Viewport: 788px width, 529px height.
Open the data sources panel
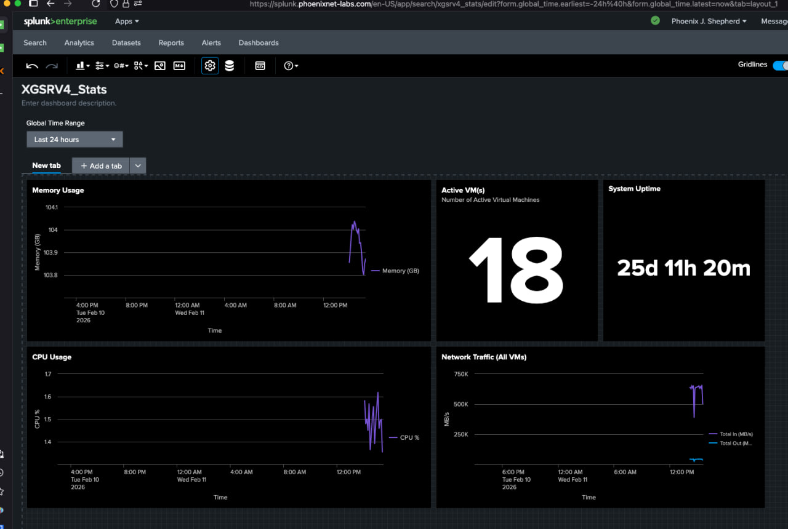(230, 66)
